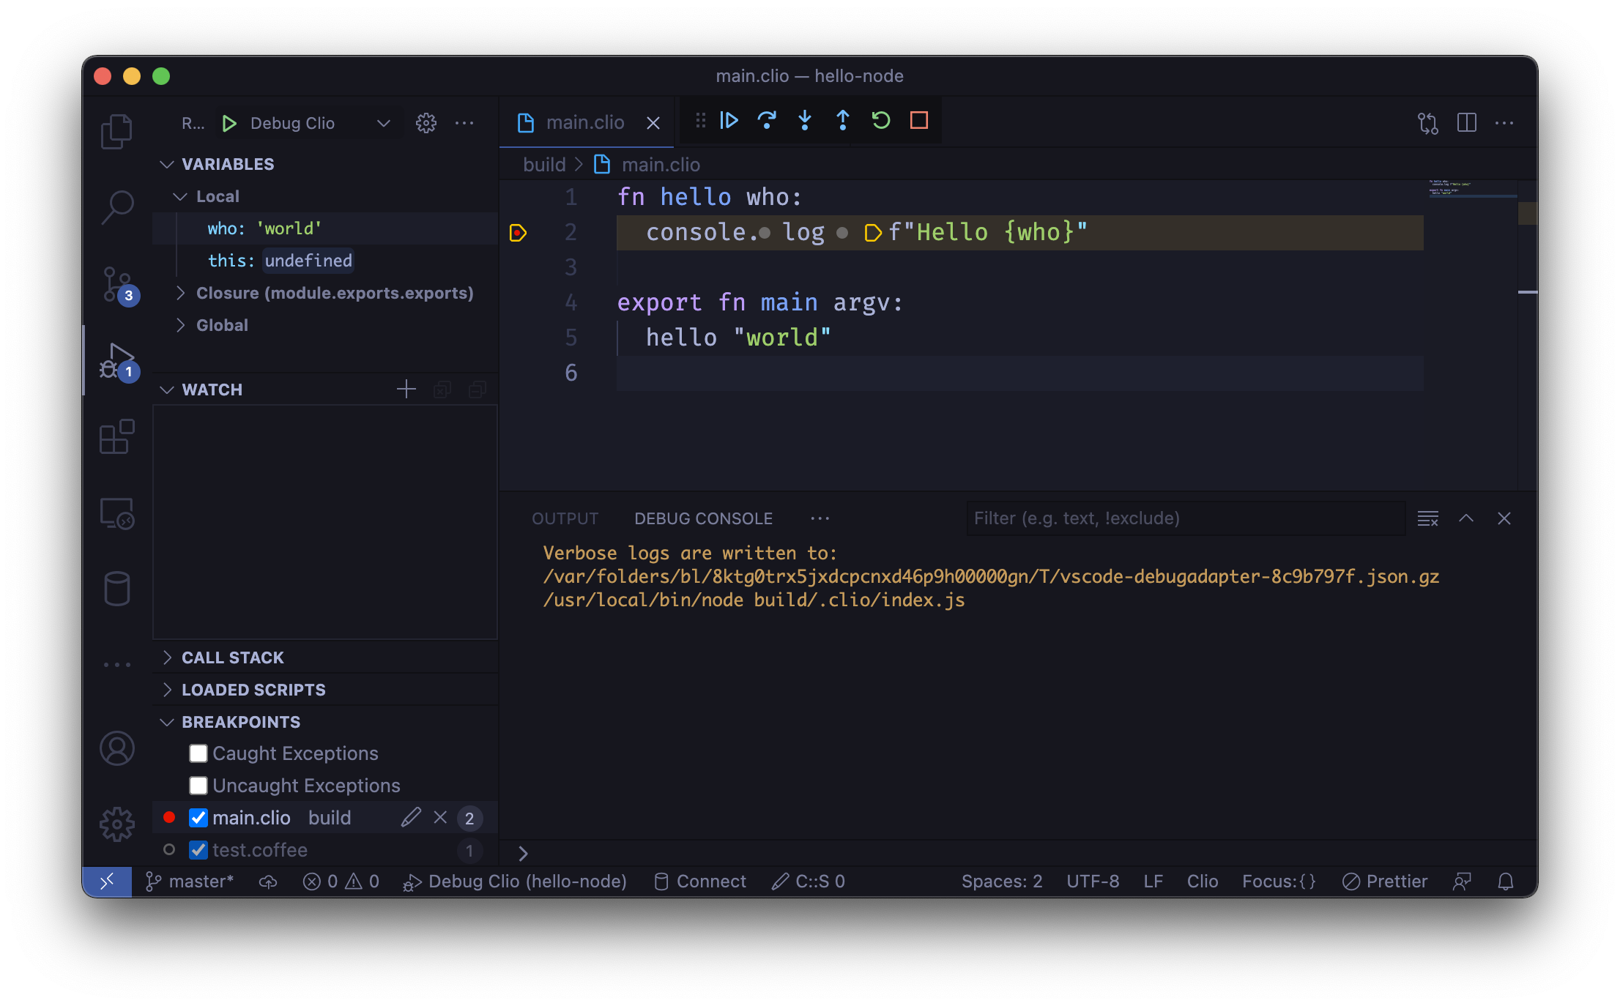Screen dimensions: 1620x1006
Task: Expand Closure (module.exports.exports) scope
Action: pos(325,293)
